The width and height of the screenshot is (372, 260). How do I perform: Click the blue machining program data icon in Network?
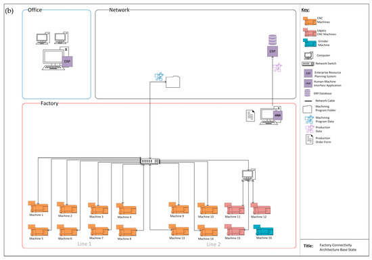point(159,76)
